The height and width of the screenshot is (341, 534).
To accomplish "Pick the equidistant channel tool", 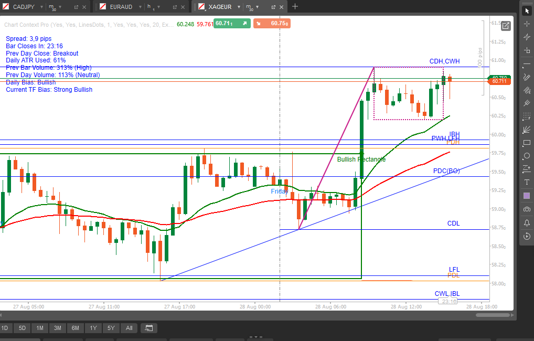I will point(527,90).
